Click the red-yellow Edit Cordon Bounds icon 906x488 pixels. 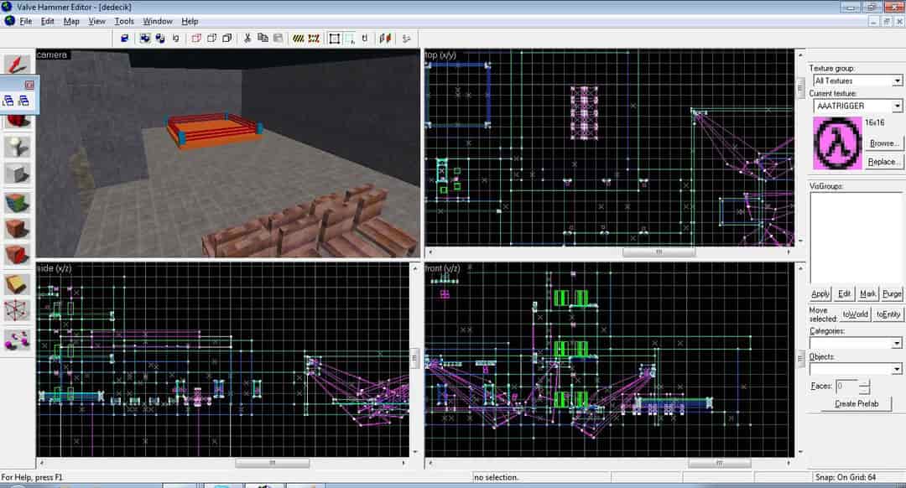coord(314,38)
